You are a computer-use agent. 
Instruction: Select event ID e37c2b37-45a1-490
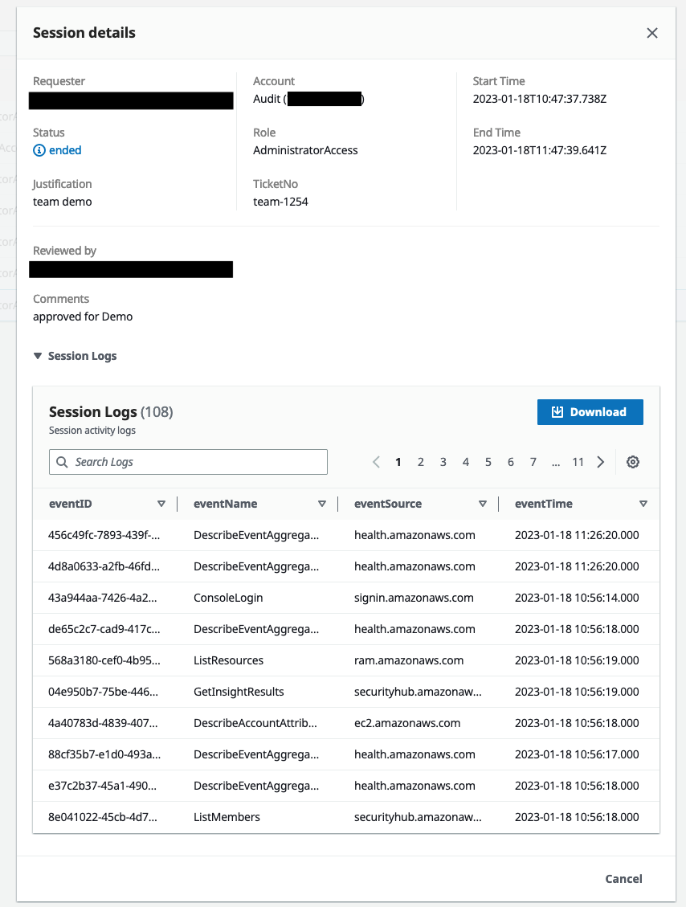pyautogui.click(x=102, y=786)
